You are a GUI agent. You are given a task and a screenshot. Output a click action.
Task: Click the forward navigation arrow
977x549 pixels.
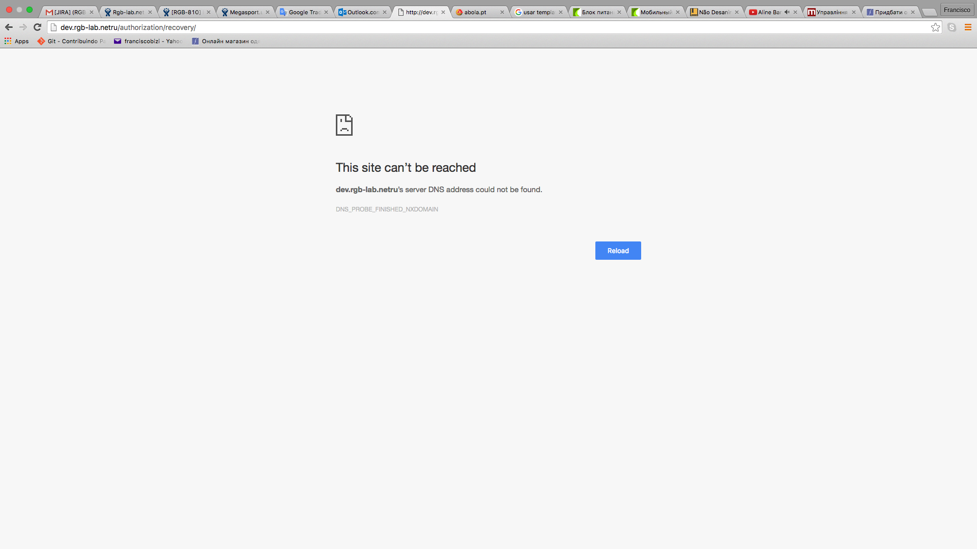[23, 27]
